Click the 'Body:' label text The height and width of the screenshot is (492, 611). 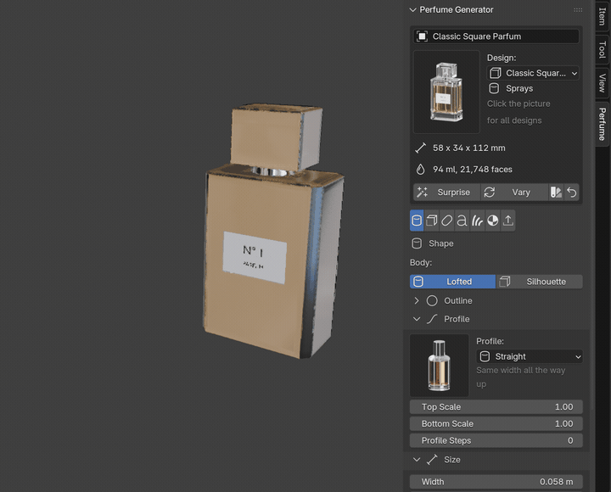(421, 263)
